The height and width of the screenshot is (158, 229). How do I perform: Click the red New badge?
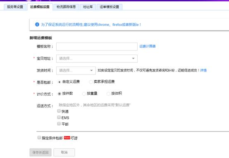[67, 138]
